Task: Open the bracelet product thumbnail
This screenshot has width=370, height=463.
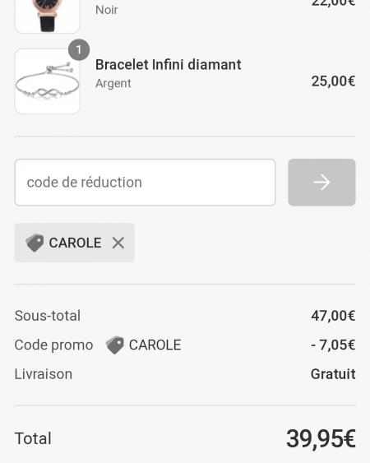Action: [47, 81]
